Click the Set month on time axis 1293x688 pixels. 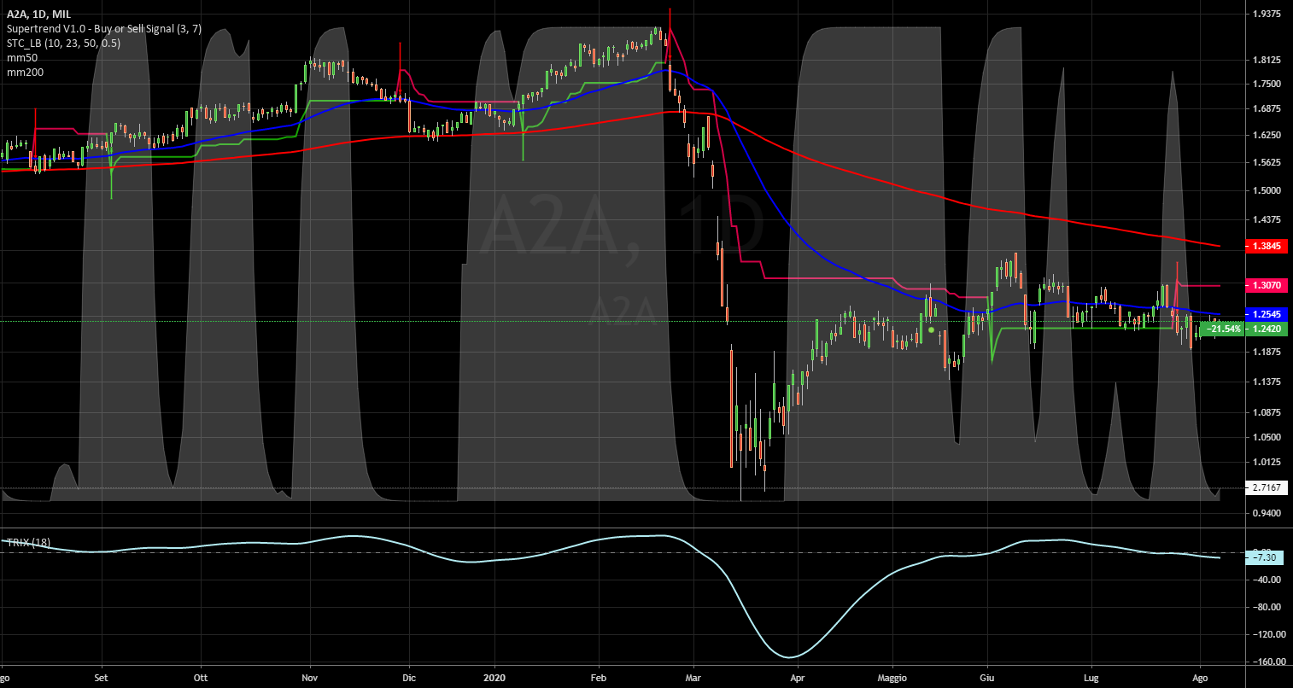[102, 677]
